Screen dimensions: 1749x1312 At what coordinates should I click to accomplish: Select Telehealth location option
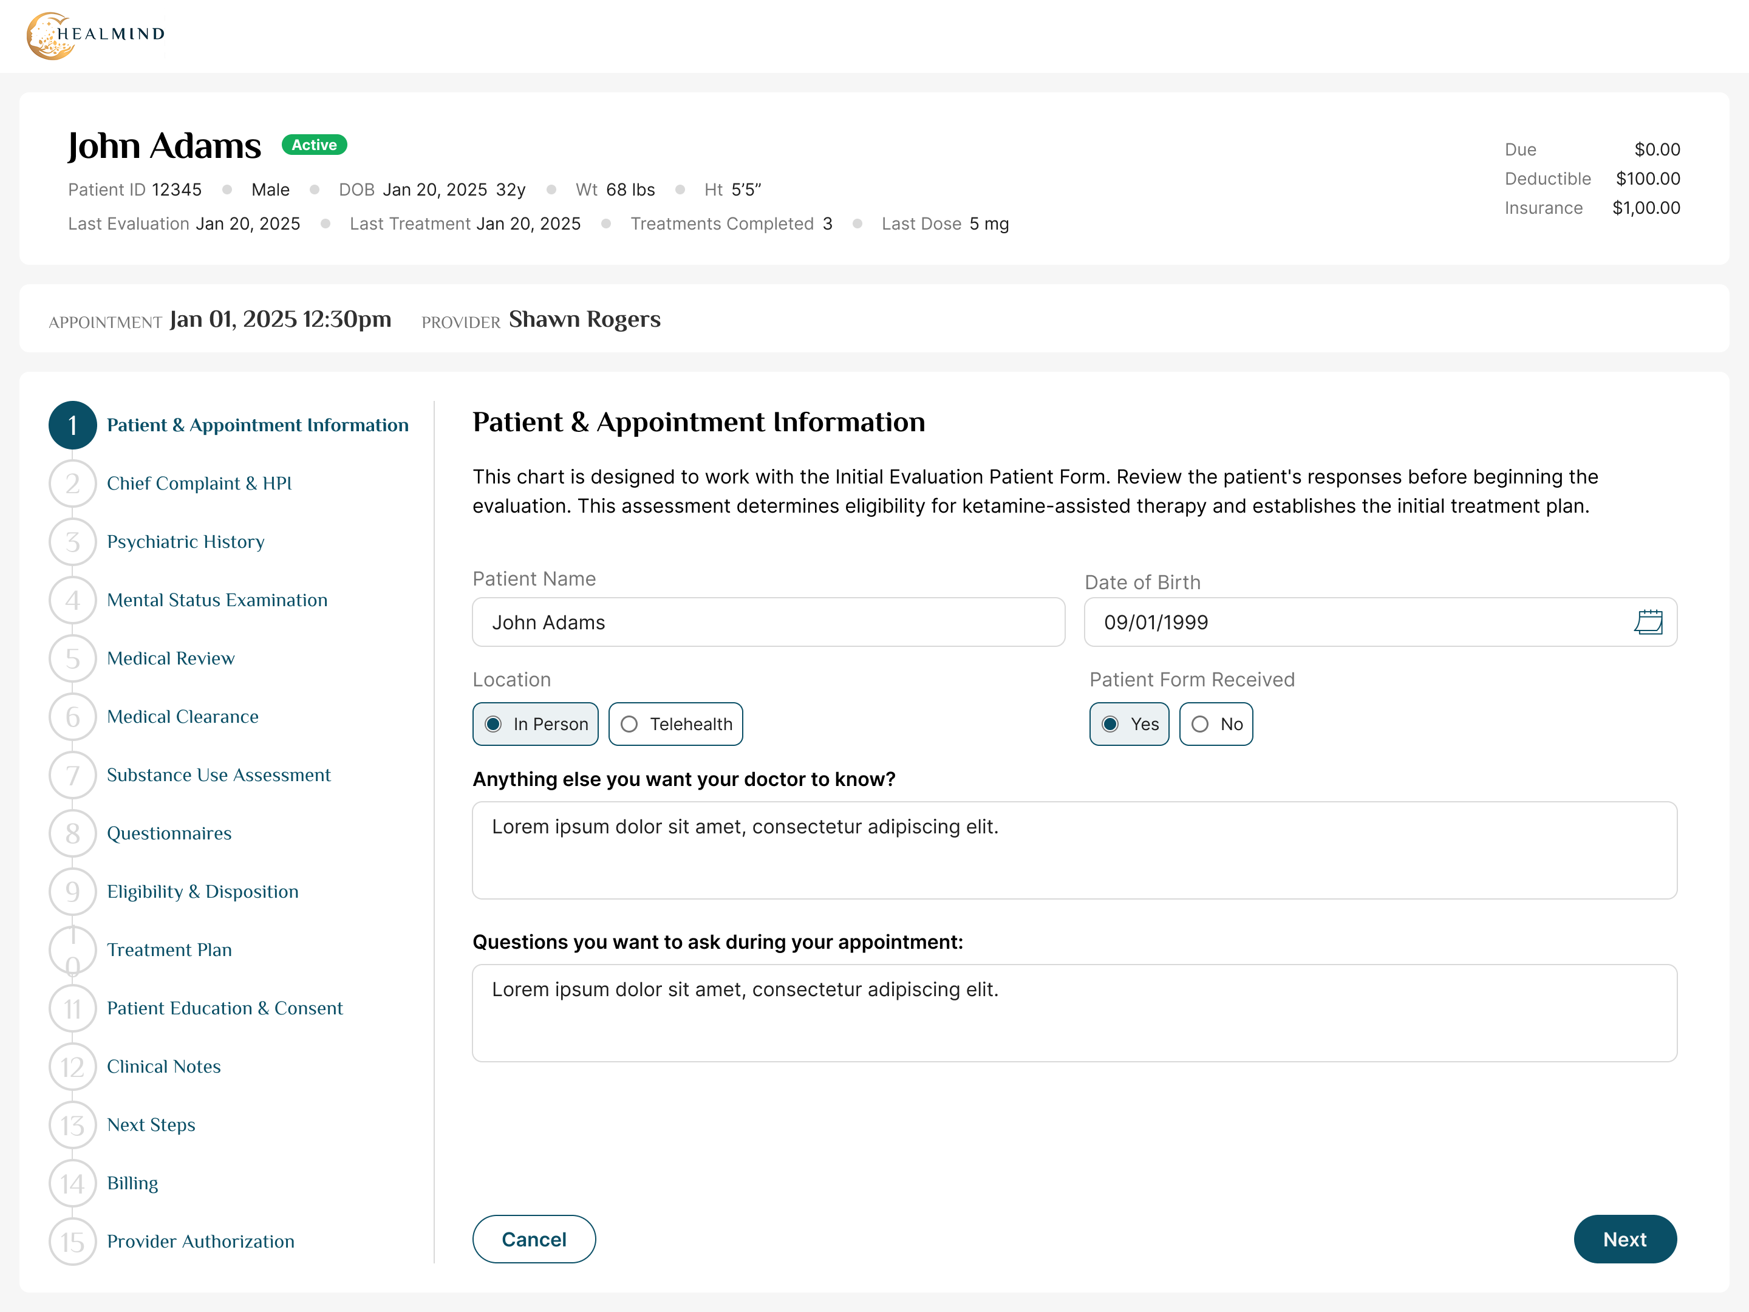(x=676, y=725)
